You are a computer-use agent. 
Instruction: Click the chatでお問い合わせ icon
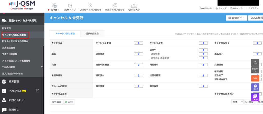pyautogui.click(x=115, y=5)
